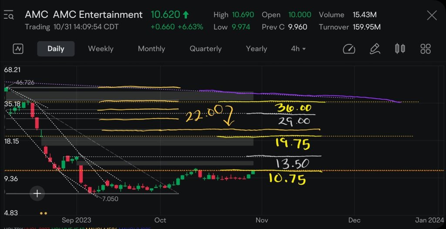The image size is (446, 229).
Task: Click the Turnover value 159.95M
Action: coord(367,27)
